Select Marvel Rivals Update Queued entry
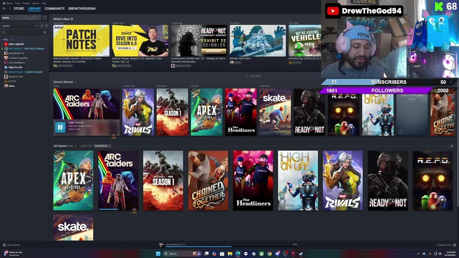 click(25, 72)
